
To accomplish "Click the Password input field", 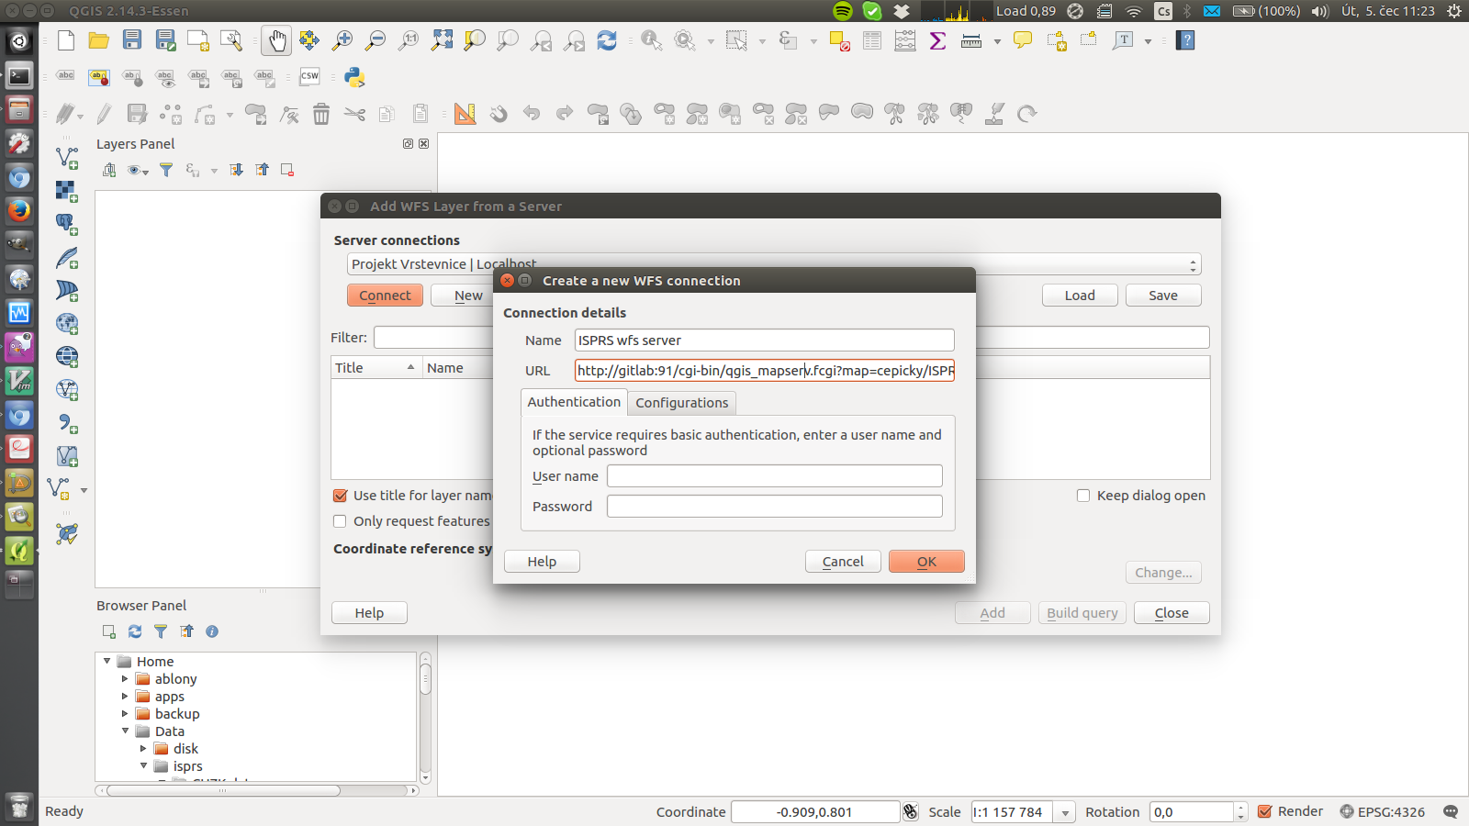I will [x=774, y=507].
